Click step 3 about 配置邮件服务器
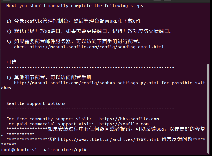The image size is (212, 156). [x=74, y=41]
